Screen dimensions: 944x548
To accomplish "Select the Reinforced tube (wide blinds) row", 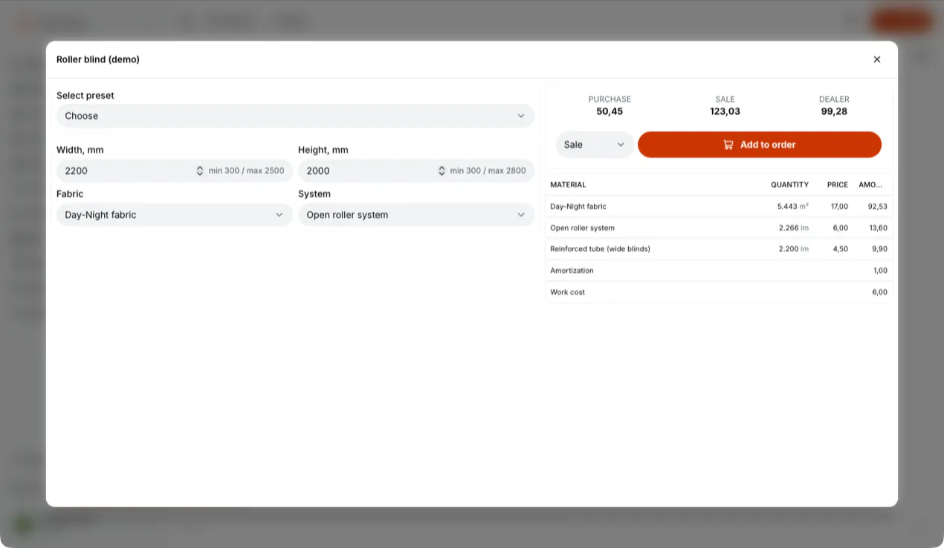I will 719,249.
